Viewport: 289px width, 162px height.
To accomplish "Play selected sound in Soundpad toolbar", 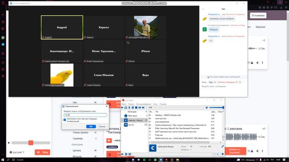I will (122, 108).
